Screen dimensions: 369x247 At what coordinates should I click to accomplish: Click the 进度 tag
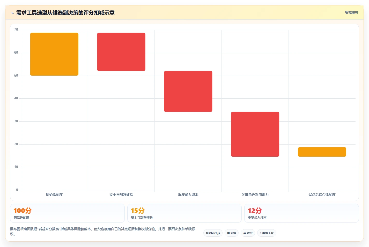pyautogui.click(x=248, y=233)
